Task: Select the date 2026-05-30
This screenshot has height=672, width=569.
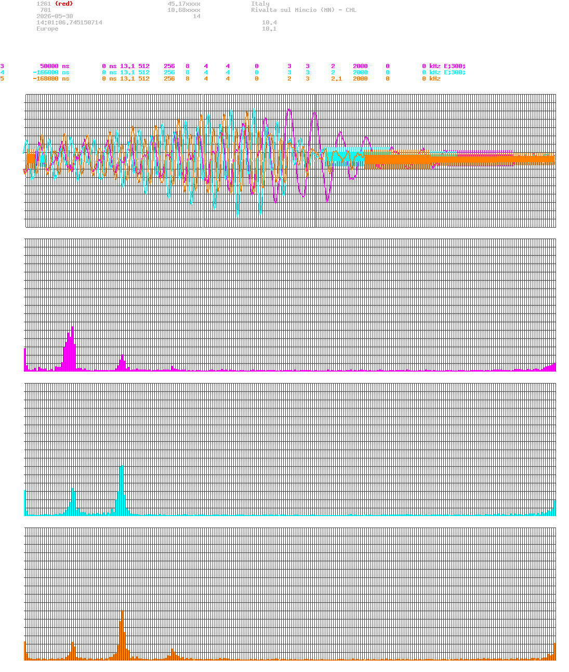Action: 55,16
